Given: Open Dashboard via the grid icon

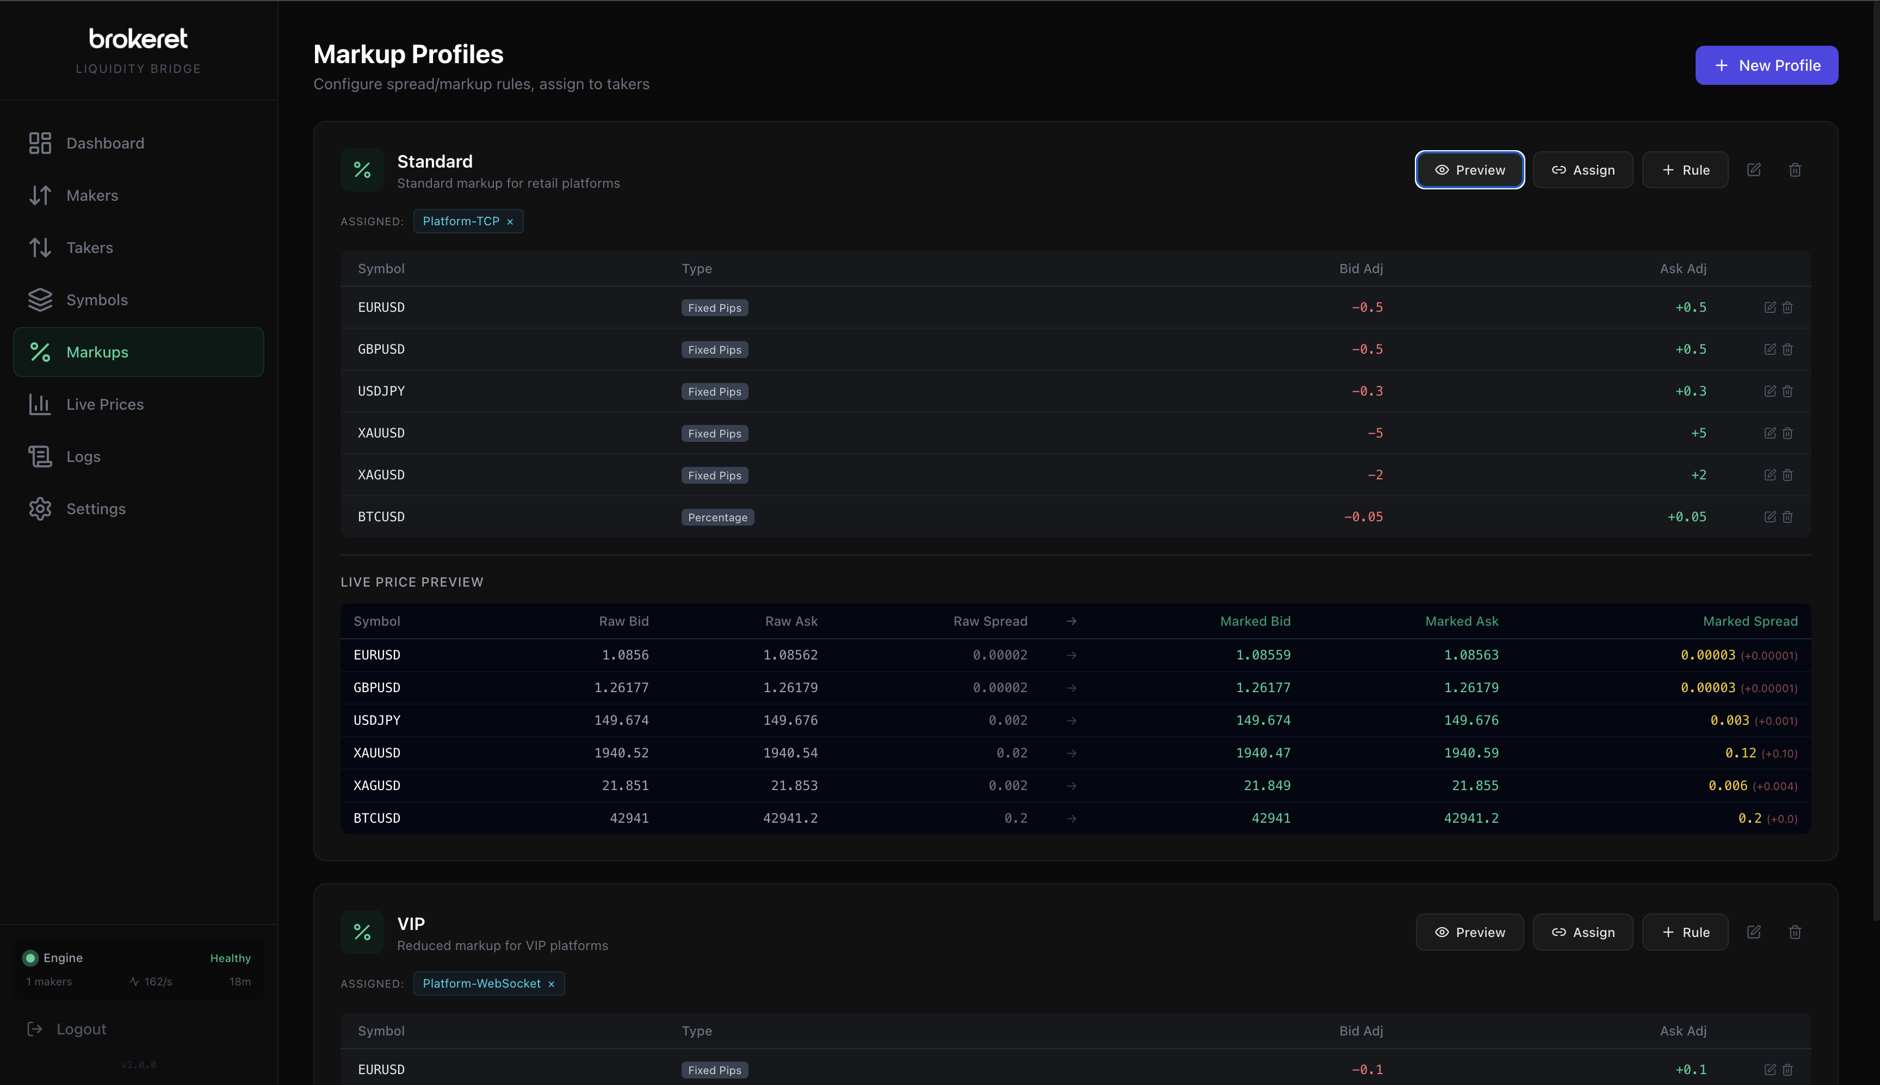Looking at the screenshot, I should 40,143.
